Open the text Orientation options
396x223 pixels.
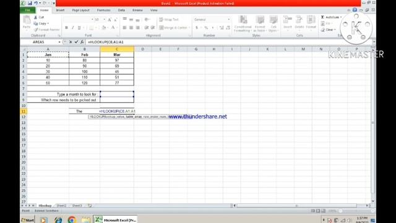point(147,19)
